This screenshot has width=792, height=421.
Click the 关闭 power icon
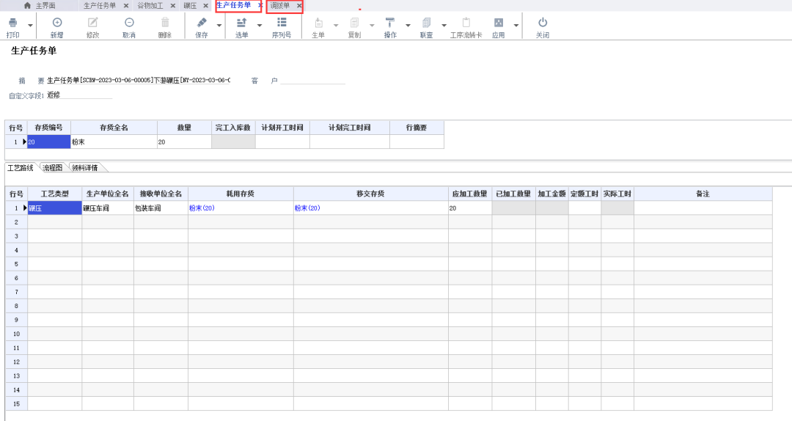click(543, 23)
